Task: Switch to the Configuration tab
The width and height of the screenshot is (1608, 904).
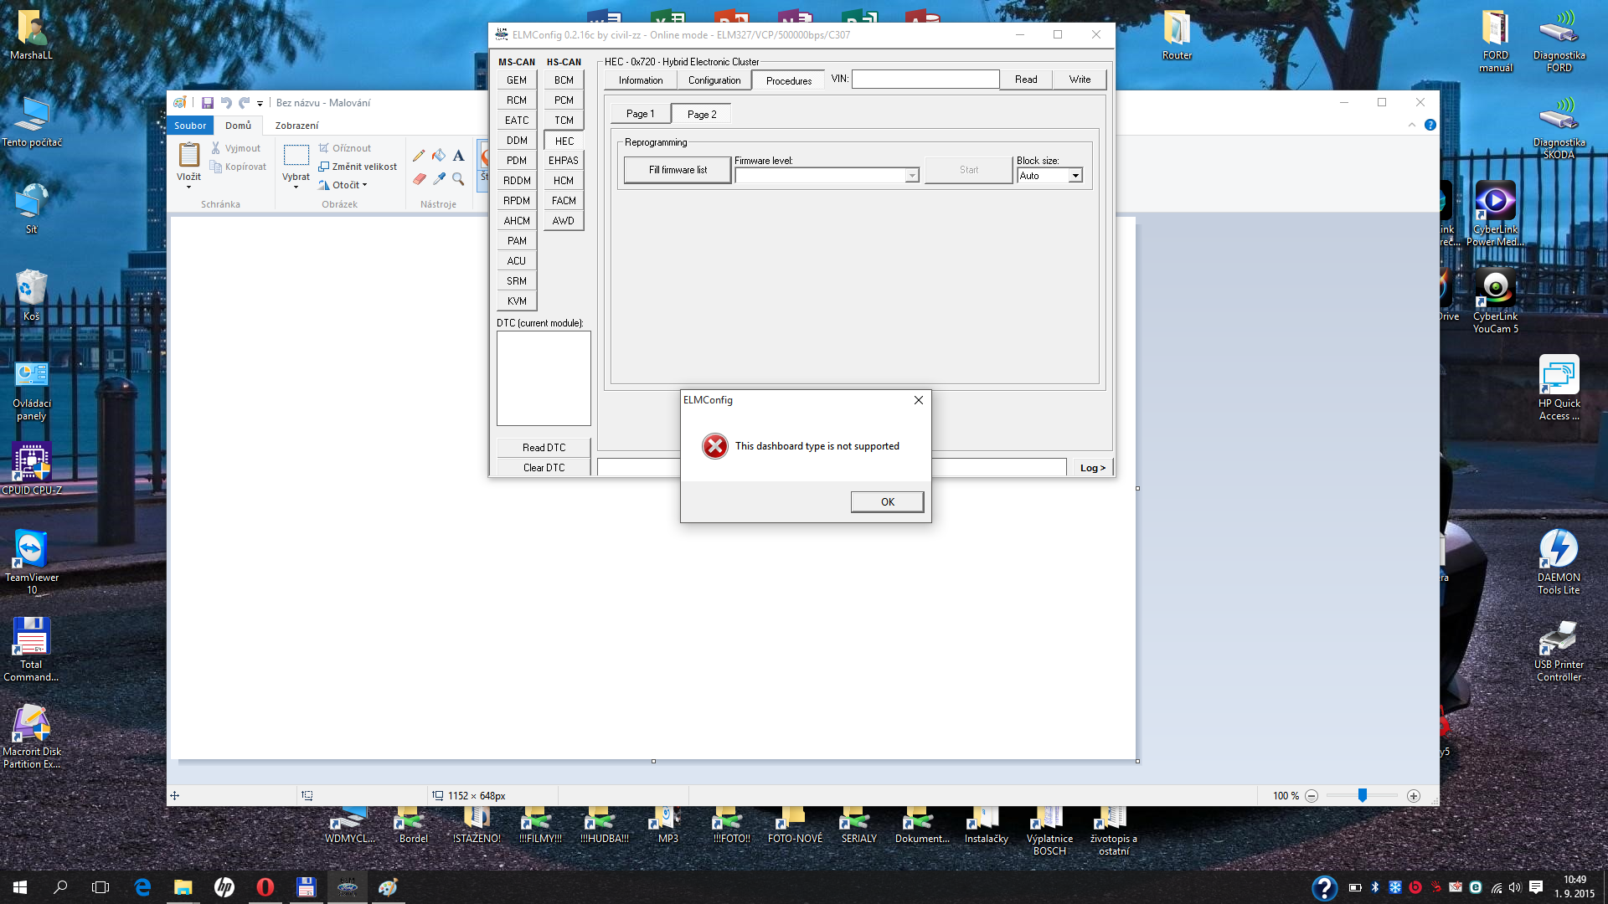Action: (x=714, y=80)
